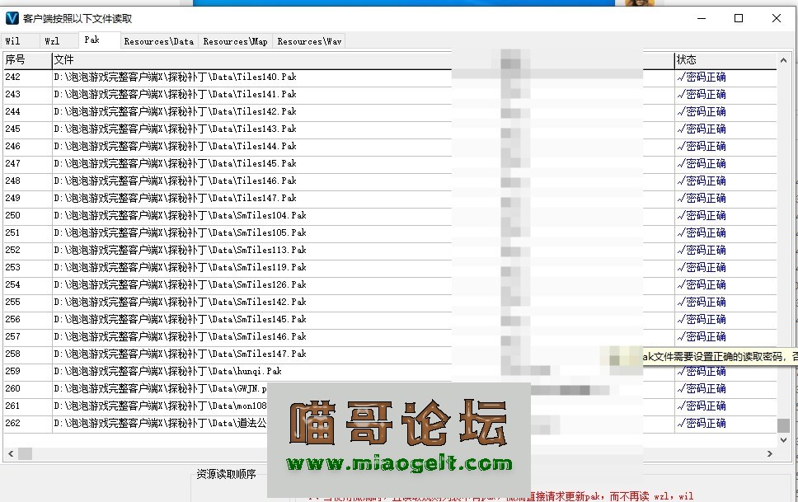Click the horizontal scrollbar right arrow
798x502 pixels.
tap(771, 453)
